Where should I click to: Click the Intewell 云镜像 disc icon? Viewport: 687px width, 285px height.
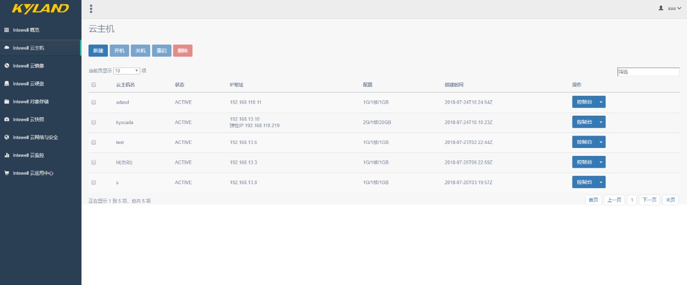(x=6, y=66)
